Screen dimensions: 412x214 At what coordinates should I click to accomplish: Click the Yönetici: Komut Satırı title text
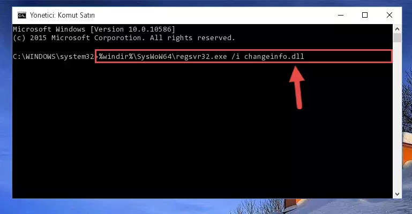tap(62, 15)
